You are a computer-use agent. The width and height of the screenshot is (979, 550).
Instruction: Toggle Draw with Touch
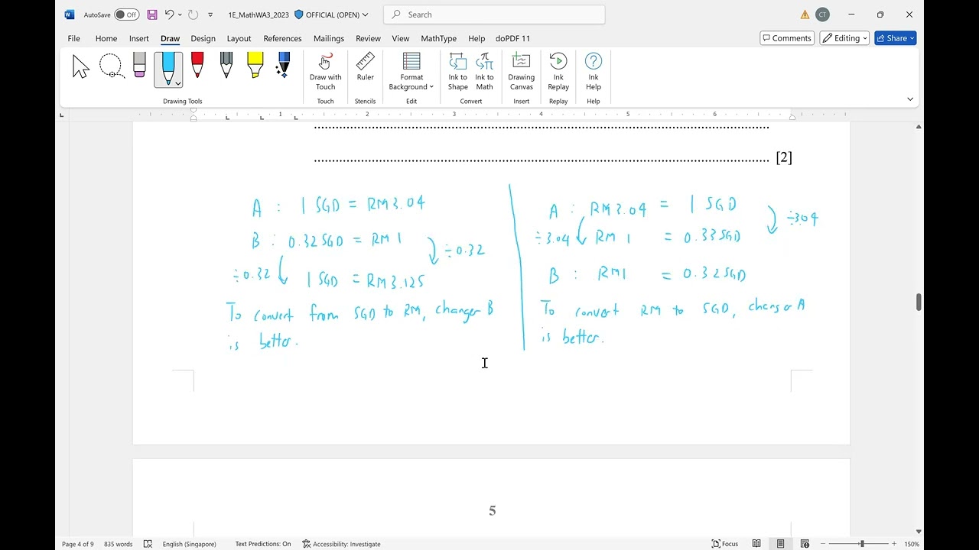326,71
